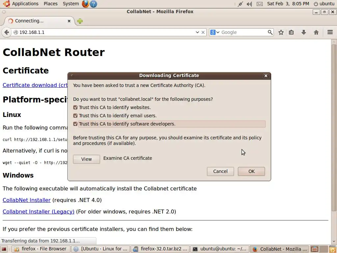Open the address bar history dropdown

(197, 32)
